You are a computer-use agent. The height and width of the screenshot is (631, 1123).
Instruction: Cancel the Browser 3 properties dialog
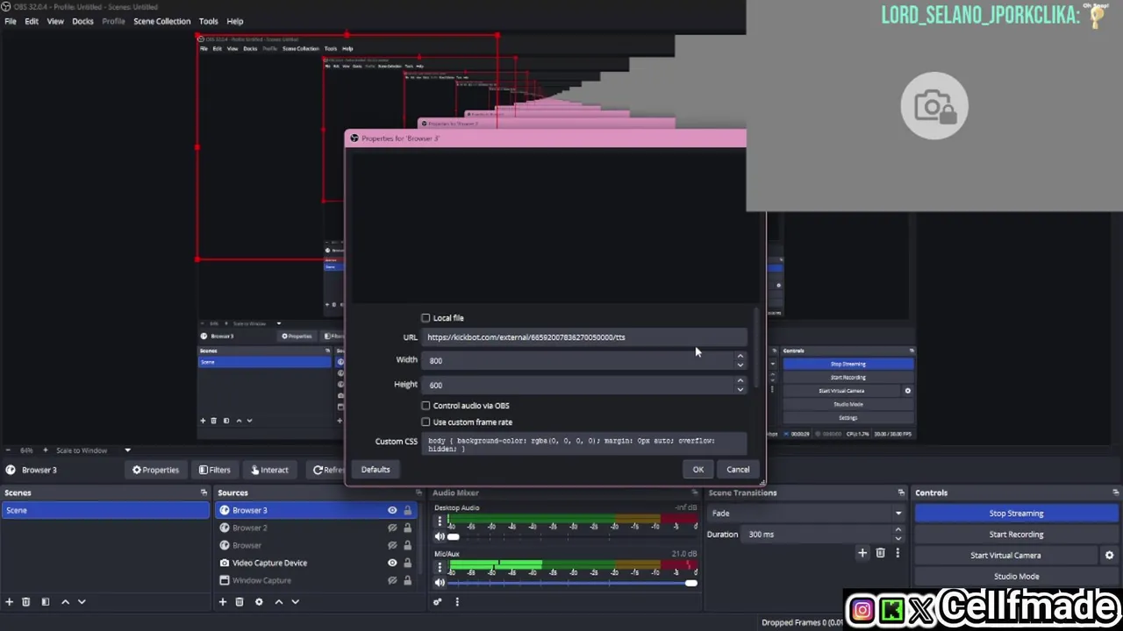(738, 470)
